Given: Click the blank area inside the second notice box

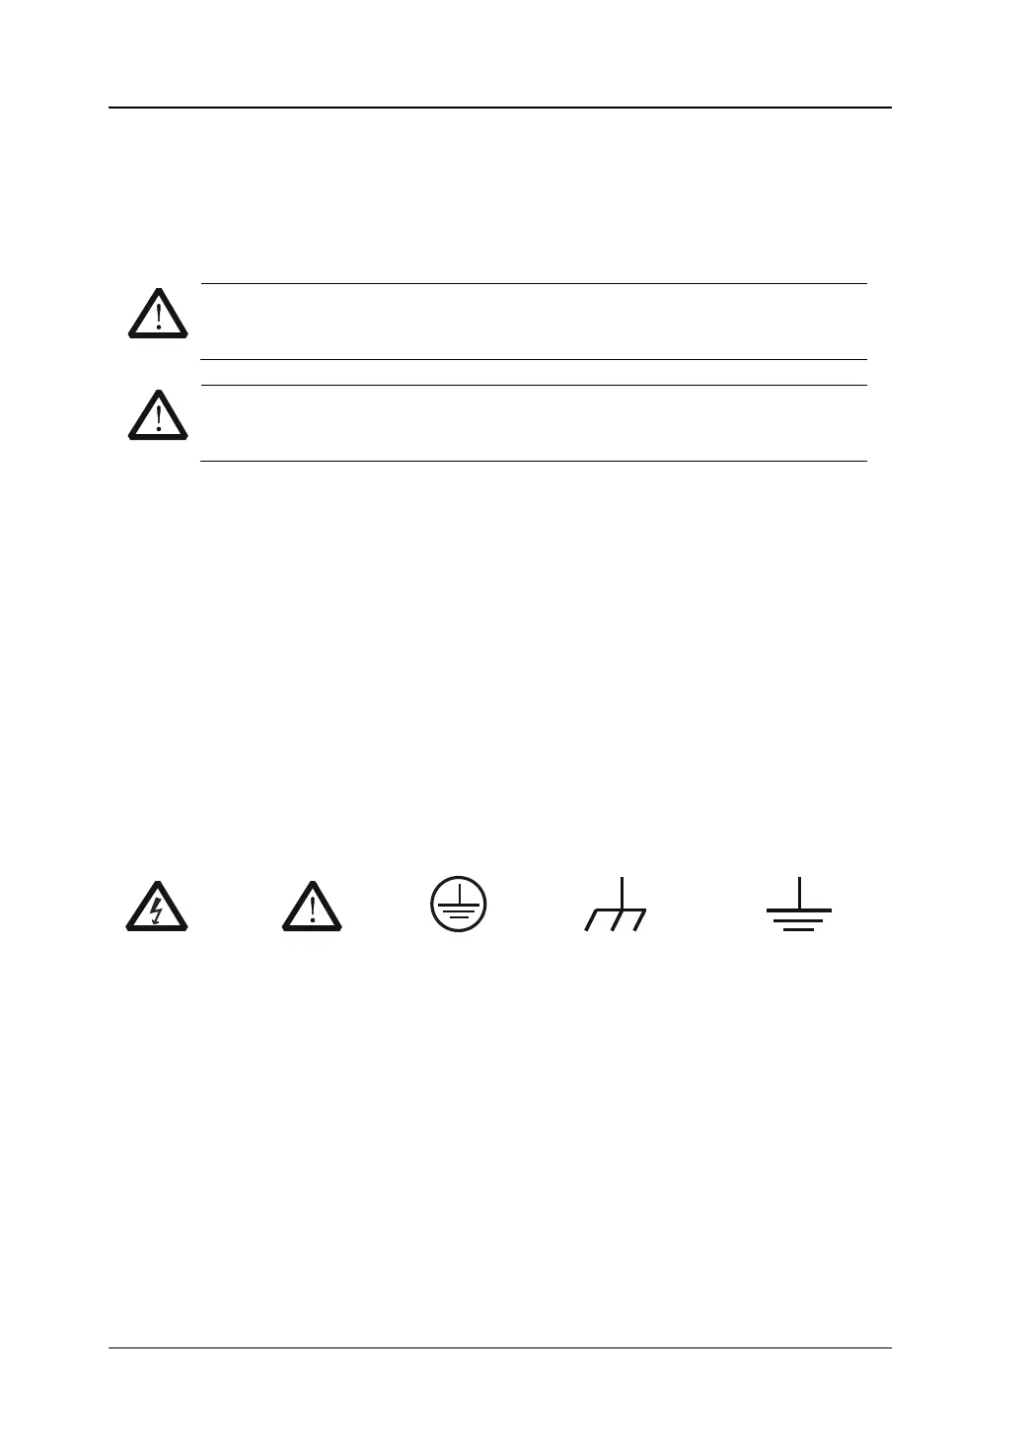Looking at the screenshot, I should click(x=533, y=423).
